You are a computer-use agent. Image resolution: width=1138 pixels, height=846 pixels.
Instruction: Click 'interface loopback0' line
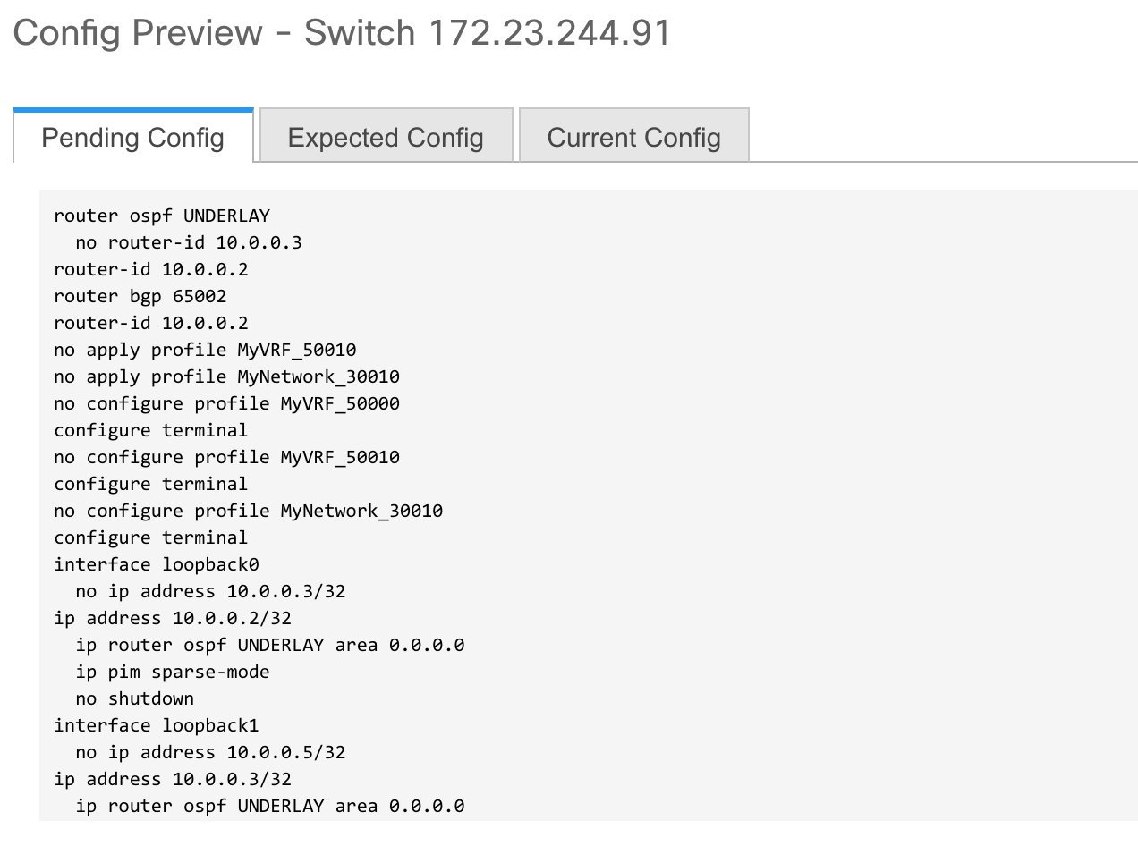(157, 564)
